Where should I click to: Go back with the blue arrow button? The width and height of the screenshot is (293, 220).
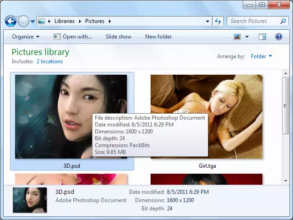tap(11, 21)
